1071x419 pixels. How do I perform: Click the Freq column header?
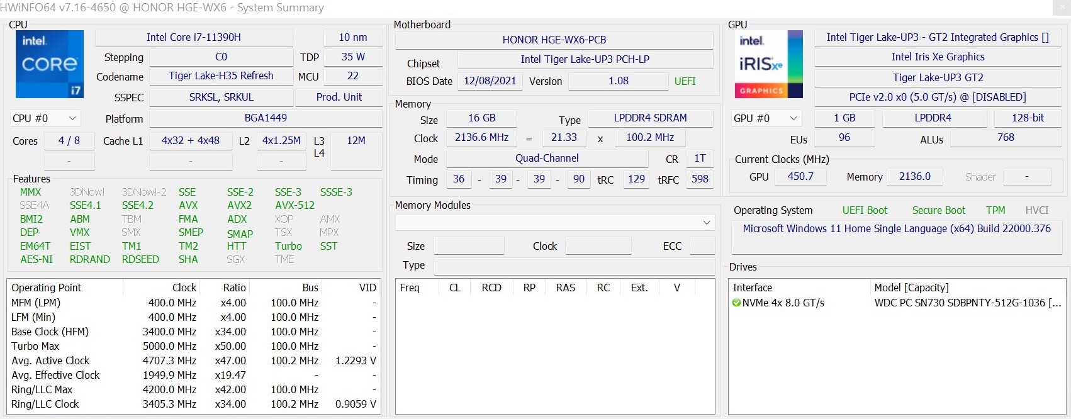tap(410, 288)
